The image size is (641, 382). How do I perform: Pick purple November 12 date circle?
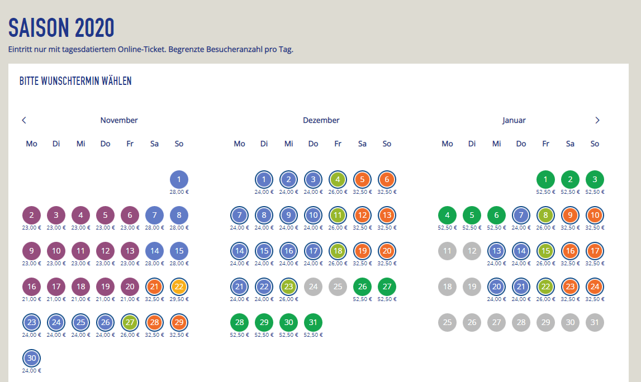[106, 251]
